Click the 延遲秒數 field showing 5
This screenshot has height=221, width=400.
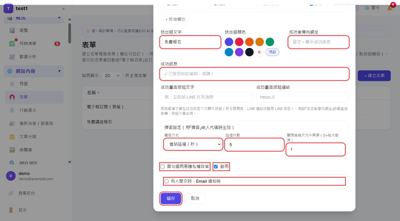click(254, 145)
